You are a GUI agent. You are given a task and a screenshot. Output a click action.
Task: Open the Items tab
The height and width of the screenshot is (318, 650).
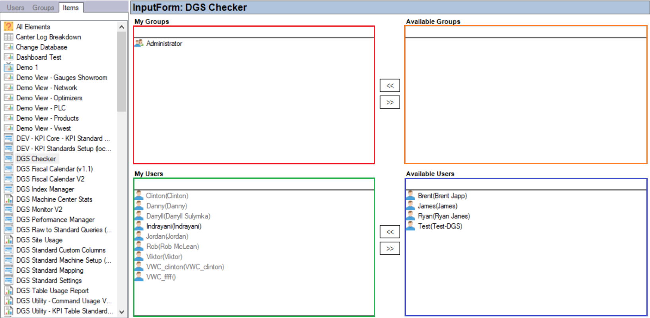click(x=71, y=8)
